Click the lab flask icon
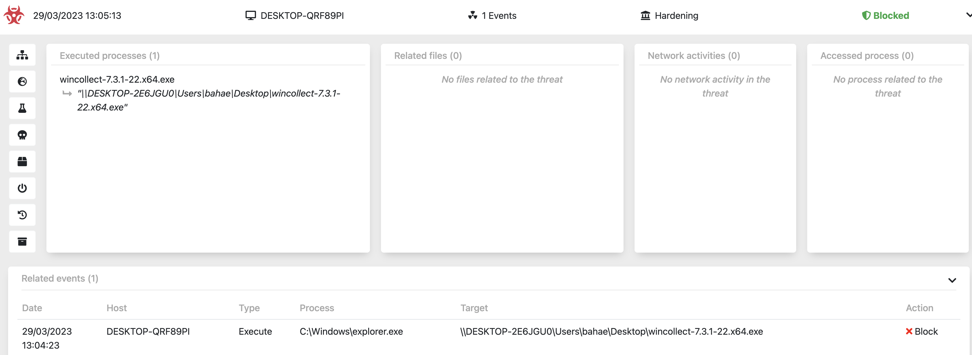Image resolution: width=972 pixels, height=355 pixels. (22, 108)
